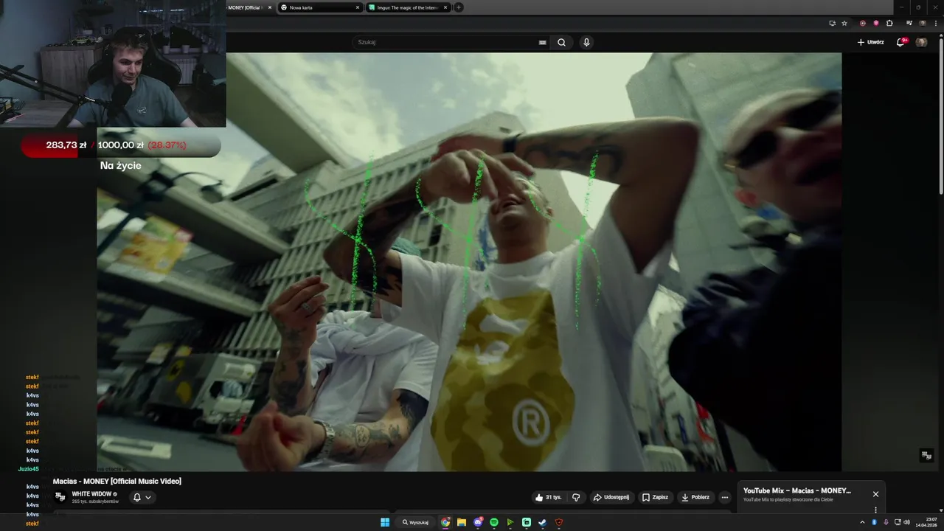
Task: Click the Udostępnij share button
Action: click(611, 497)
